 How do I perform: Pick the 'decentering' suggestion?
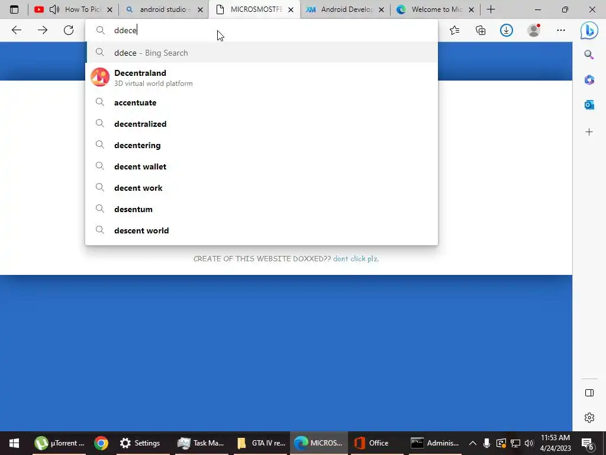[x=262, y=145]
